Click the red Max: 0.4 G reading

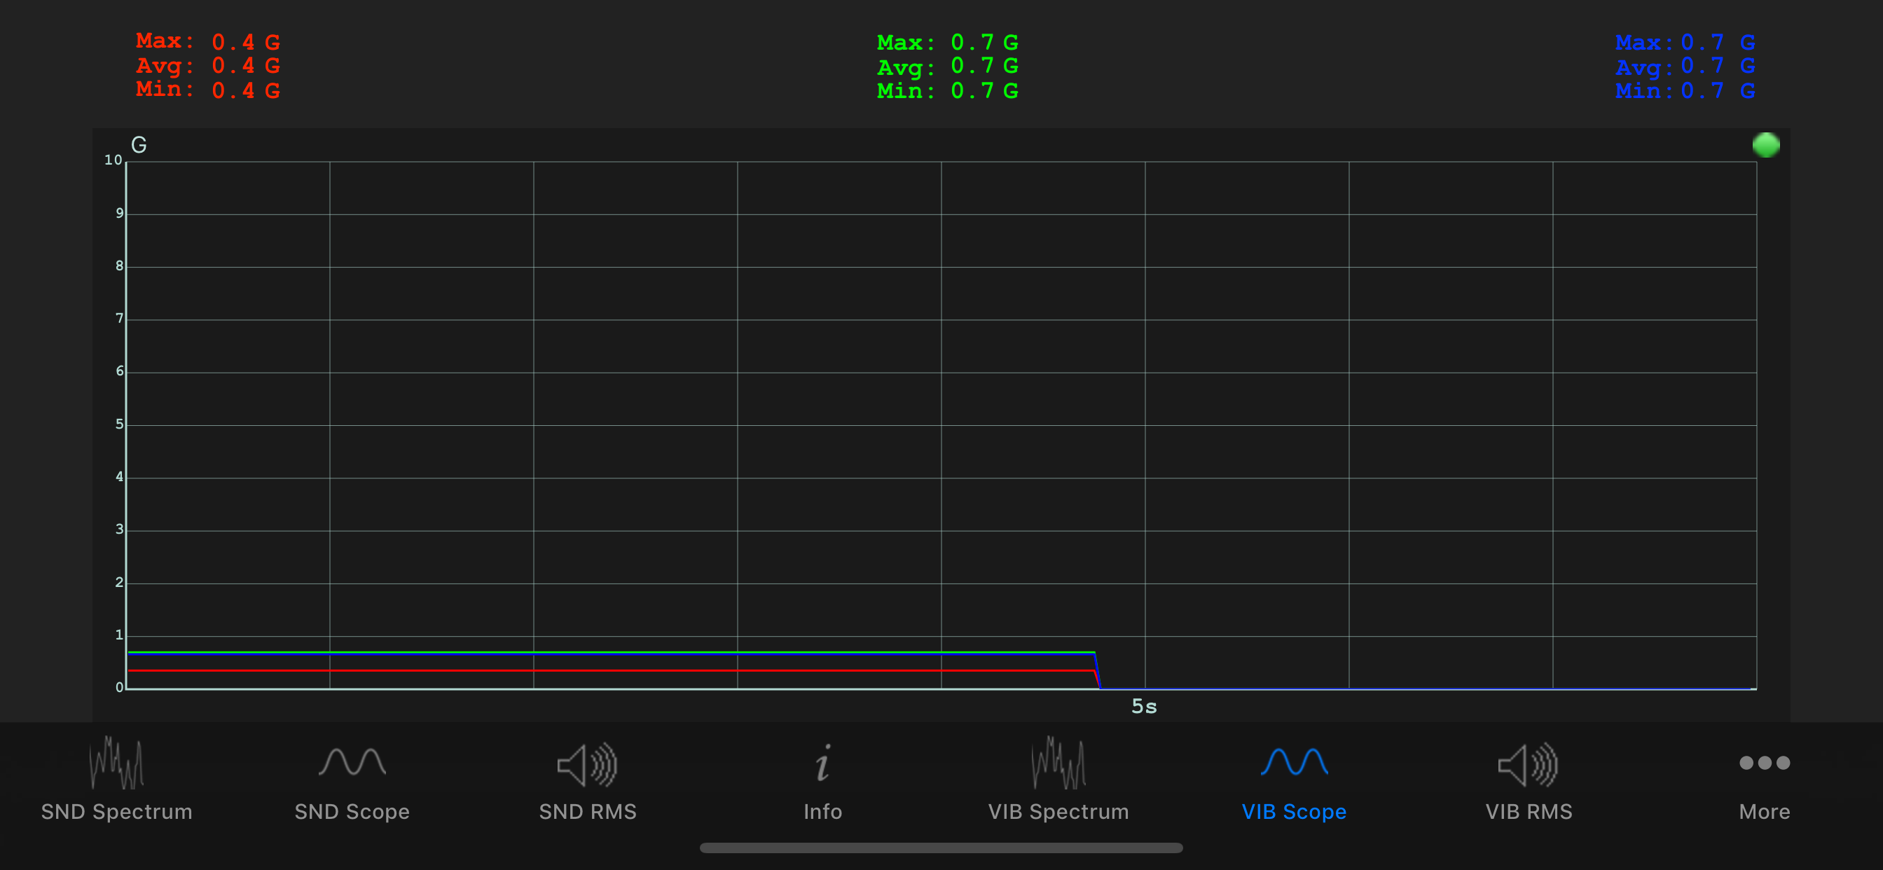[208, 41]
